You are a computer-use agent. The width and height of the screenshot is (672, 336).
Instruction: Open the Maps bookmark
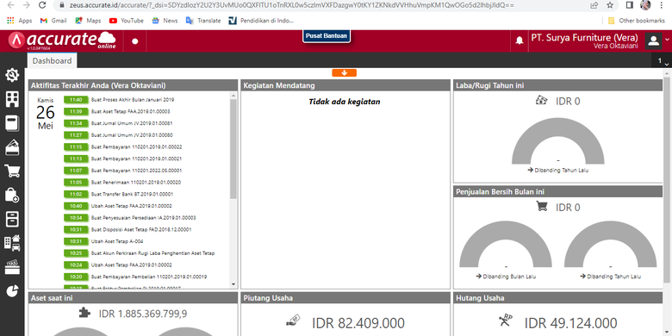click(x=88, y=21)
